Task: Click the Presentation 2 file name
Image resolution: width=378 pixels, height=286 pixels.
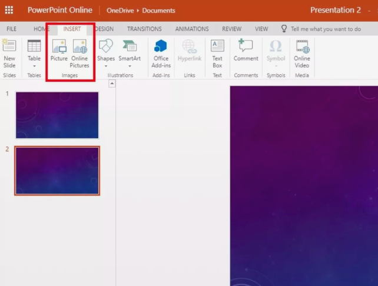Action: (336, 10)
